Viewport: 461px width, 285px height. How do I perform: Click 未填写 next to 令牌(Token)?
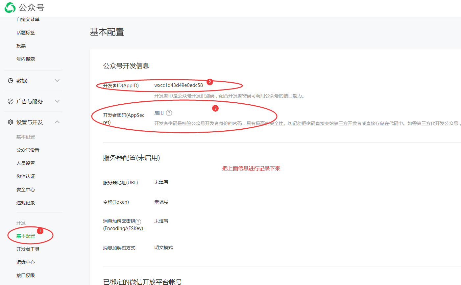pyautogui.click(x=161, y=202)
